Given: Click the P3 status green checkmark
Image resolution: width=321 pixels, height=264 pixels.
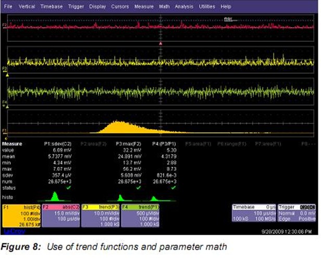Looking at the screenshot, I should (138, 187).
